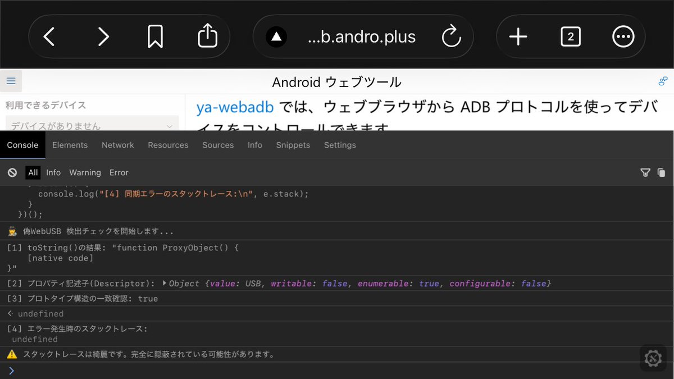
Task: Open bookmarks with the bookmark icon
Action: [x=155, y=37]
